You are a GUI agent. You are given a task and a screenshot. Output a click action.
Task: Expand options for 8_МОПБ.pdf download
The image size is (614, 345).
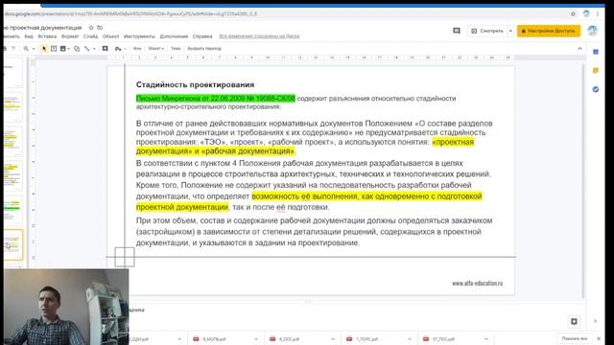point(256,339)
